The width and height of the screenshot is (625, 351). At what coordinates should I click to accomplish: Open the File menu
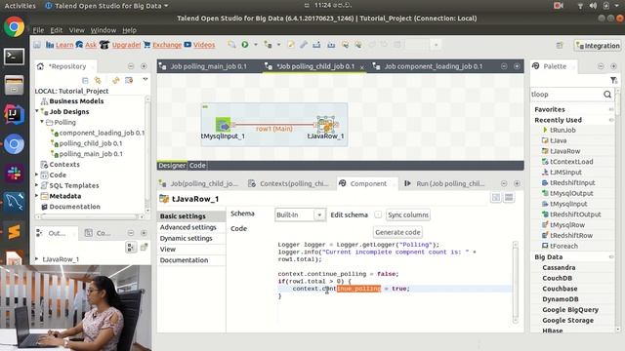pyautogui.click(x=38, y=30)
